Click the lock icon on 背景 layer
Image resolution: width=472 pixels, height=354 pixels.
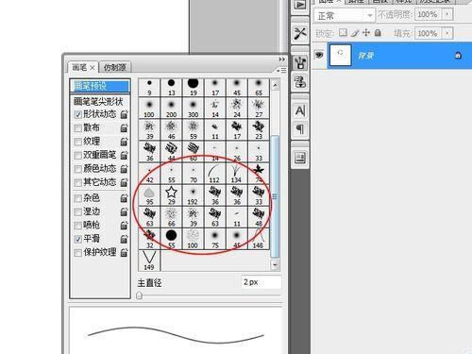[x=458, y=56]
